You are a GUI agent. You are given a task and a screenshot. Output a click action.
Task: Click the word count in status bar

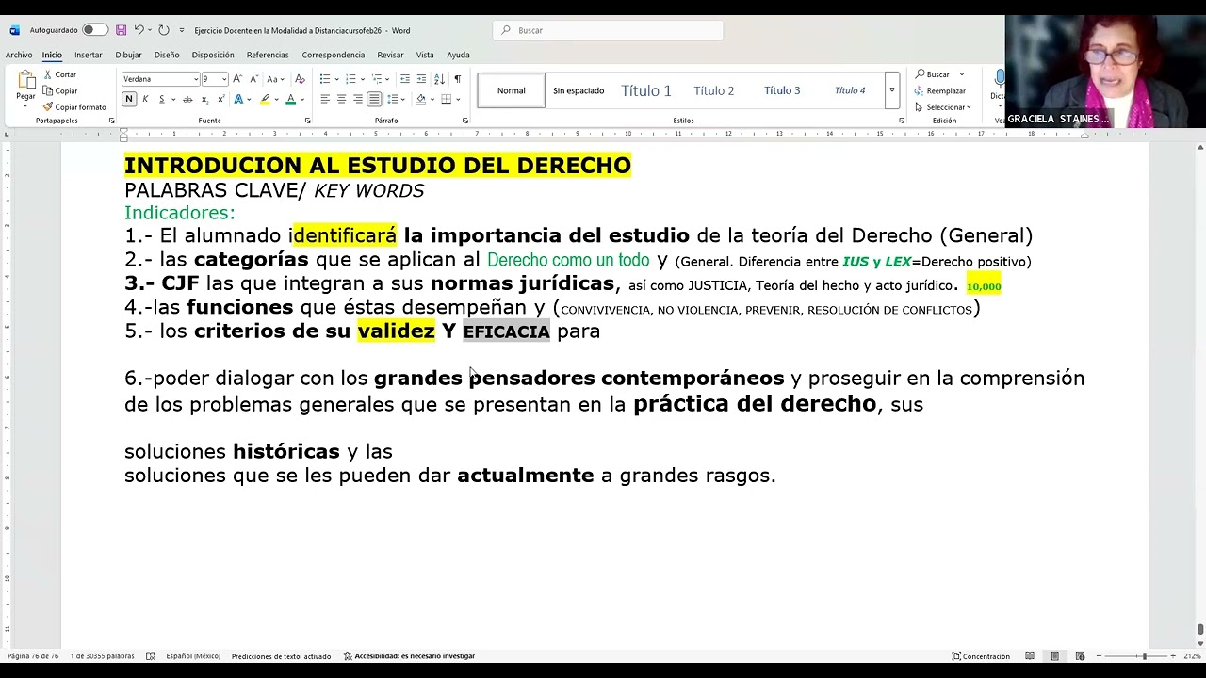[x=102, y=656]
